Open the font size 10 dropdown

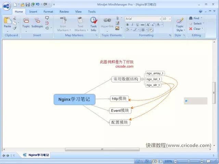point(170,19)
